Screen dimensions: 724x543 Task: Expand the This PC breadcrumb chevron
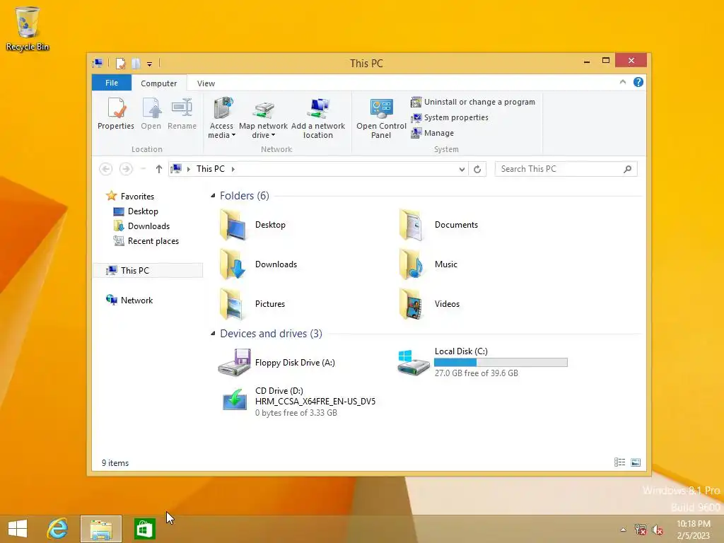(x=233, y=169)
